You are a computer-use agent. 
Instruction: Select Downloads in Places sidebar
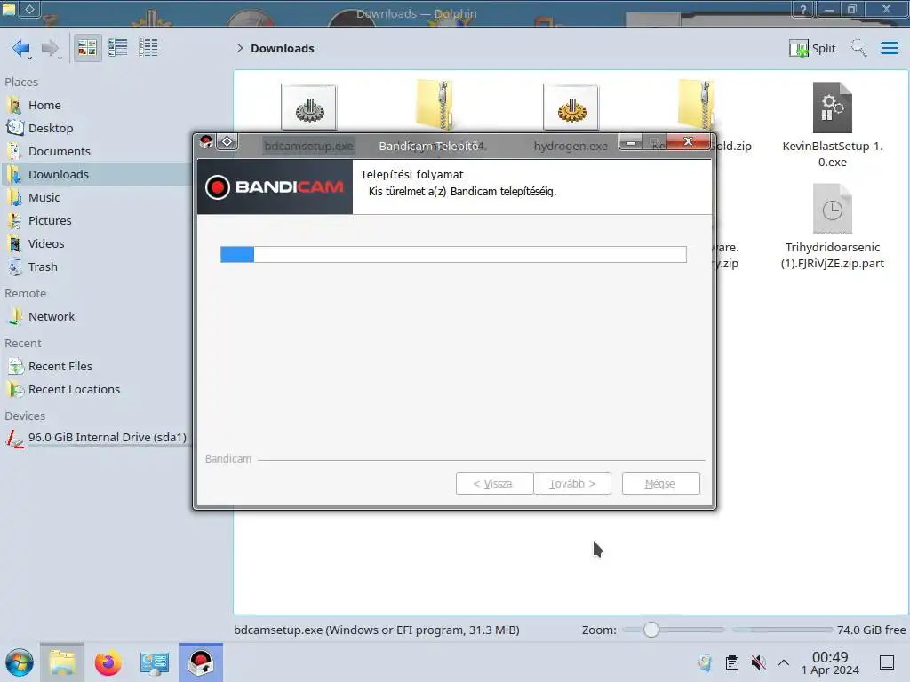(96, 175)
